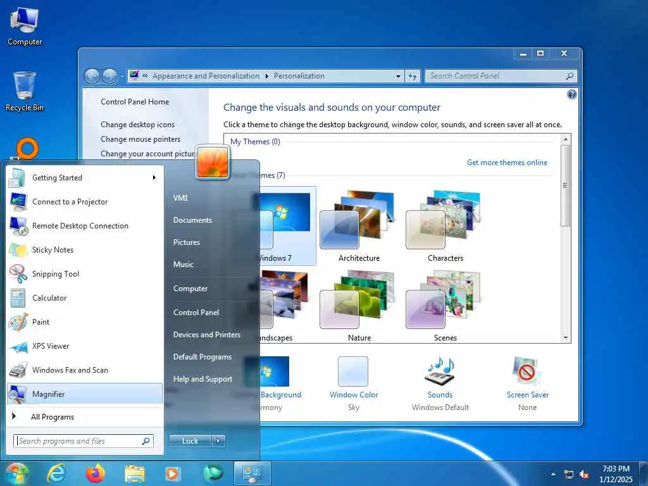Launch Firefox from the taskbar
648x486 pixels.
click(x=95, y=473)
